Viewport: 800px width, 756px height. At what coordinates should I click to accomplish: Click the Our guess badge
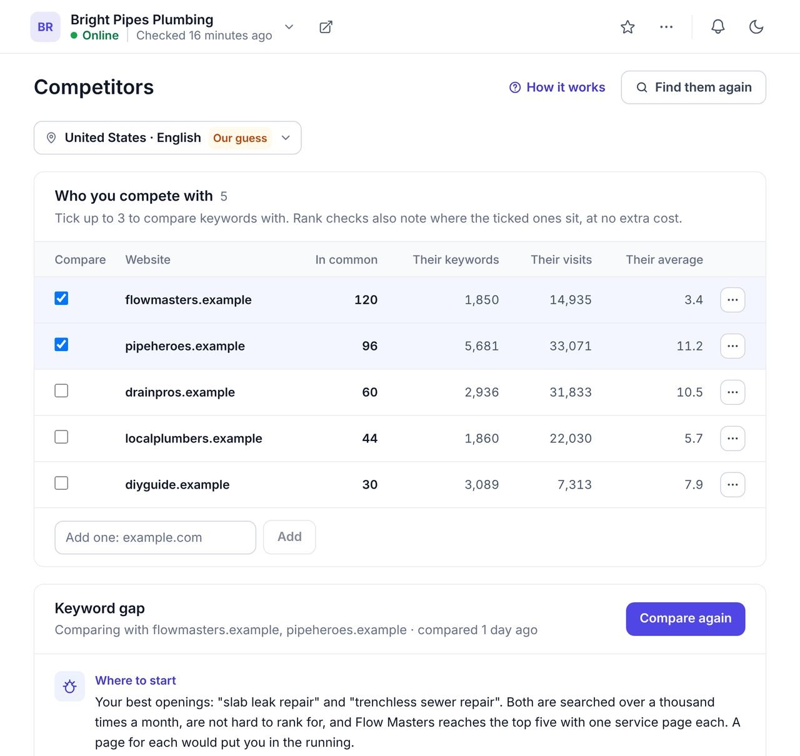tap(240, 138)
